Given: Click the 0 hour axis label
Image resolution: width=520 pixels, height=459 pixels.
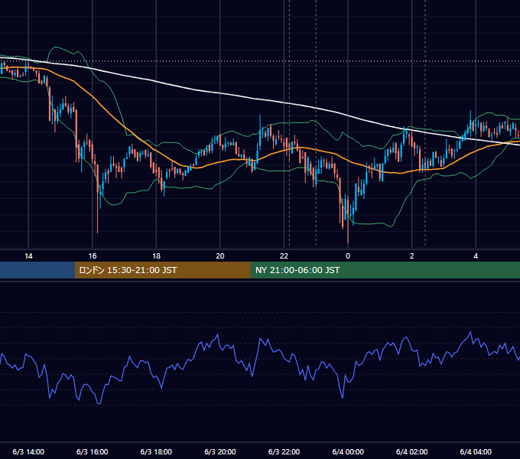Looking at the screenshot, I should (x=348, y=256).
